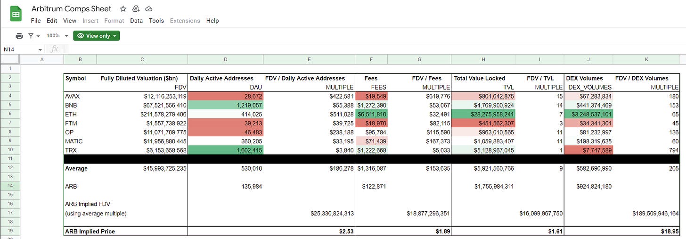Click the add-to-Drive shortcut icon
The width and height of the screenshot is (686, 239).
136,9
